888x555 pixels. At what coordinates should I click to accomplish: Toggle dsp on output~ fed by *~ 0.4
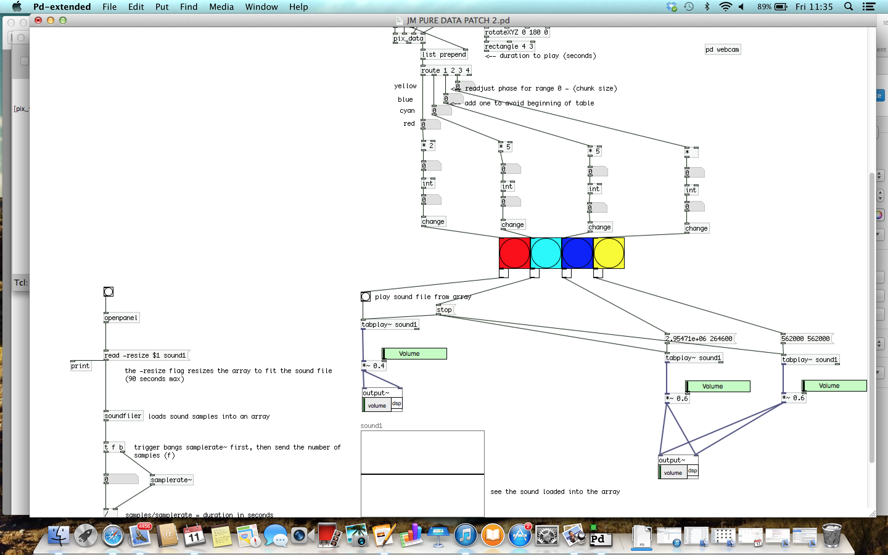click(x=397, y=403)
